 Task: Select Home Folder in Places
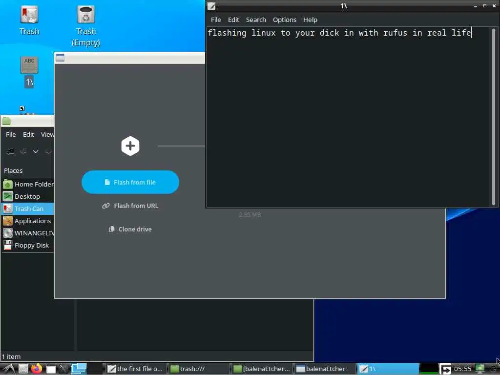coord(27,184)
